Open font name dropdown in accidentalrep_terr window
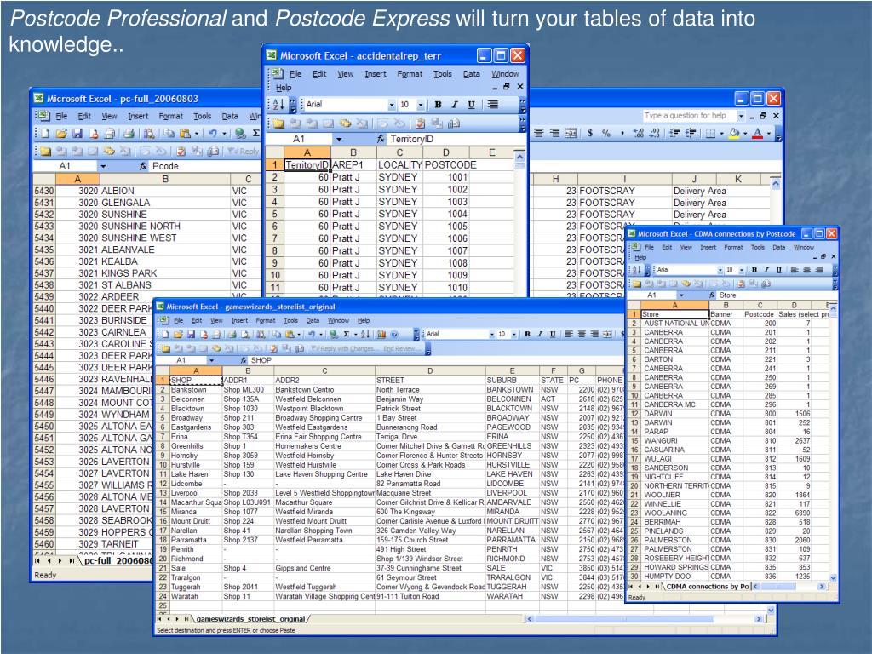The image size is (872, 654). tap(392, 105)
